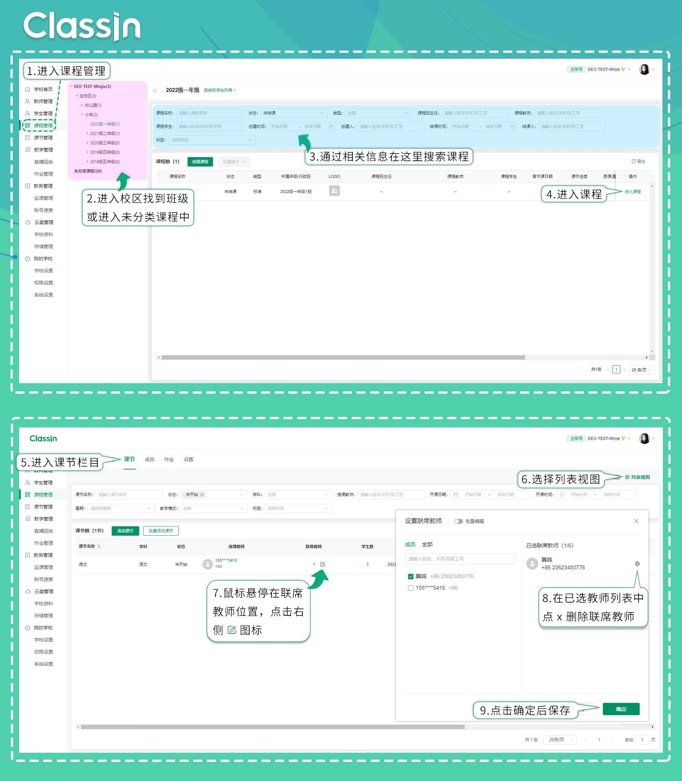This screenshot has width=682, height=781.
Task: Click the 添加课节 button
Action: [x=125, y=531]
